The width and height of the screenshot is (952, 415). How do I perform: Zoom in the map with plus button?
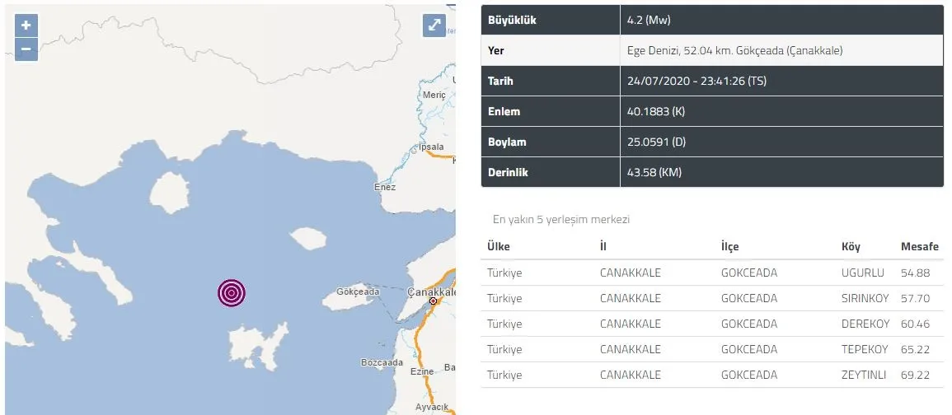click(x=26, y=25)
